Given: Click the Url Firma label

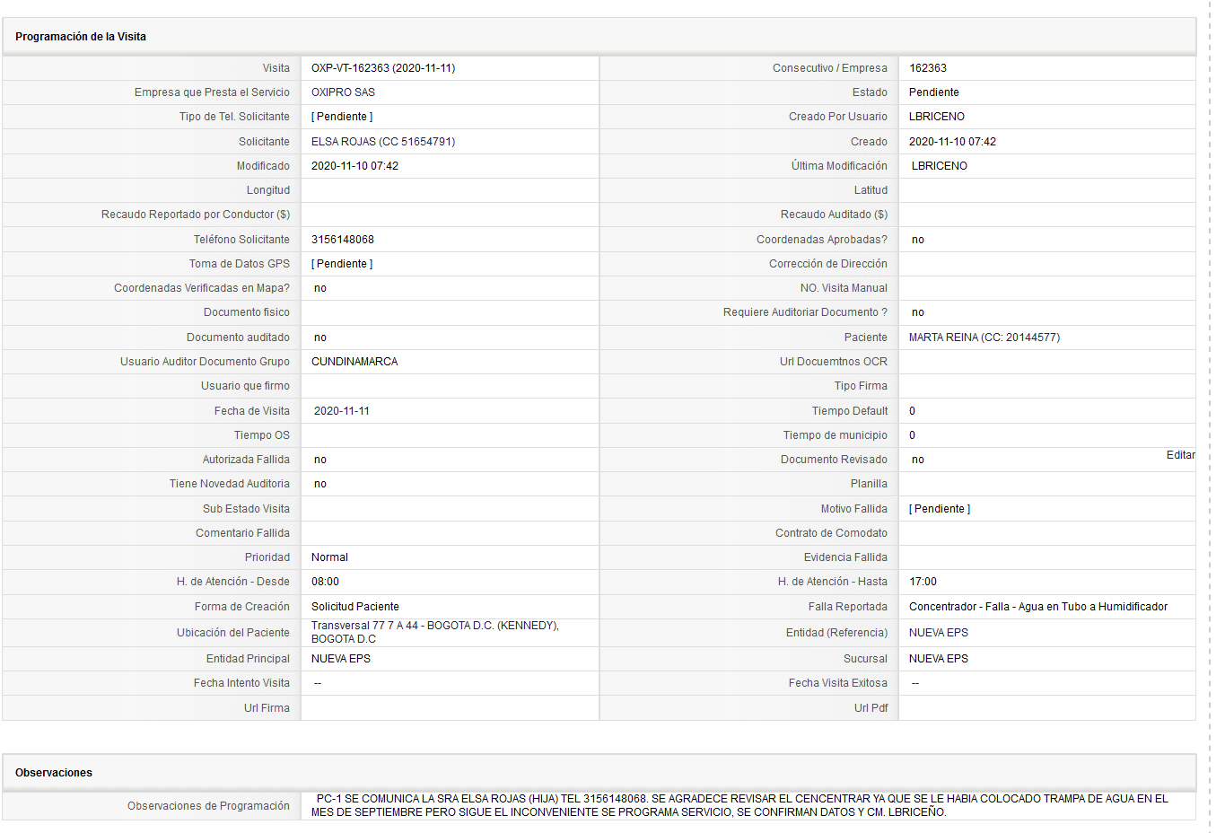Looking at the screenshot, I should point(267,708).
